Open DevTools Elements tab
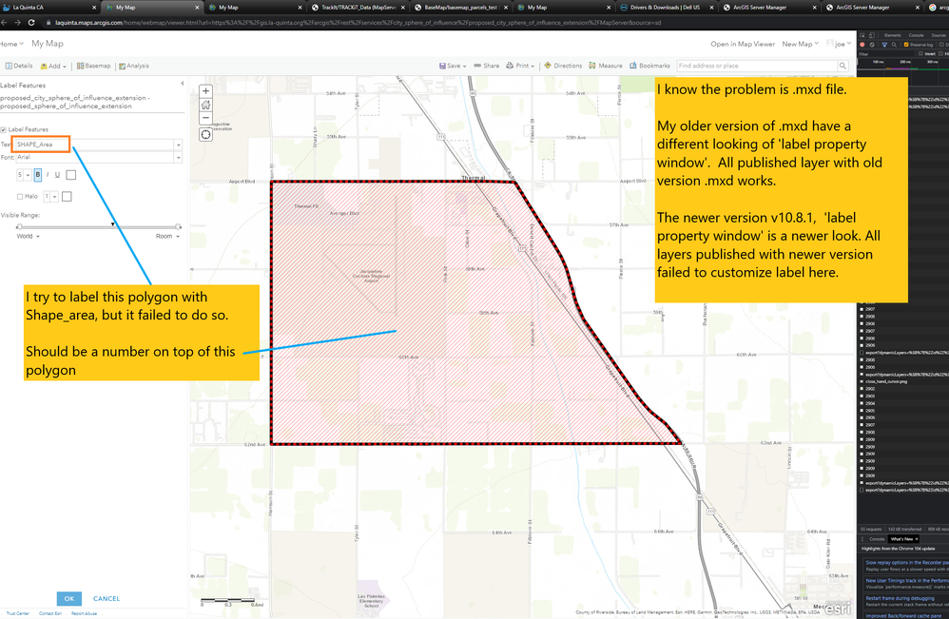 [892, 35]
